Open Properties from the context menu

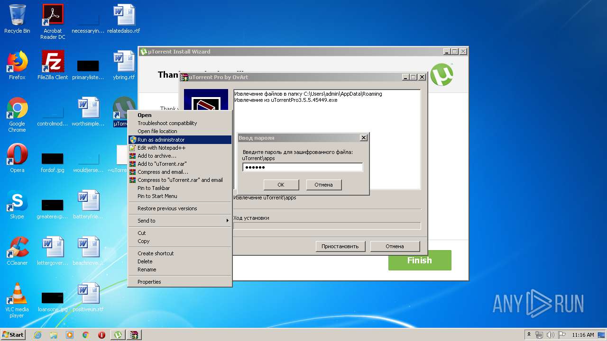(180, 282)
